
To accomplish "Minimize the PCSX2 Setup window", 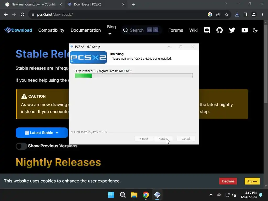I will pyautogui.click(x=169, y=47).
